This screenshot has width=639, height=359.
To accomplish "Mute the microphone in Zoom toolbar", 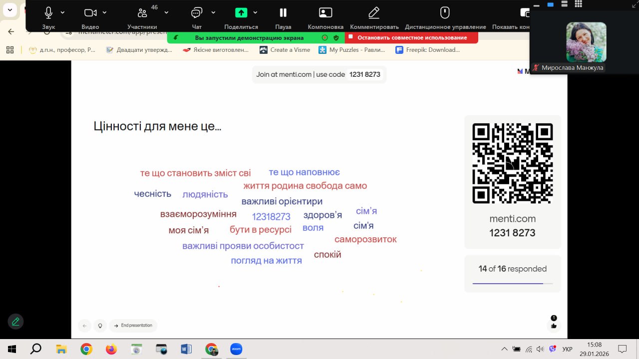I will point(48,13).
